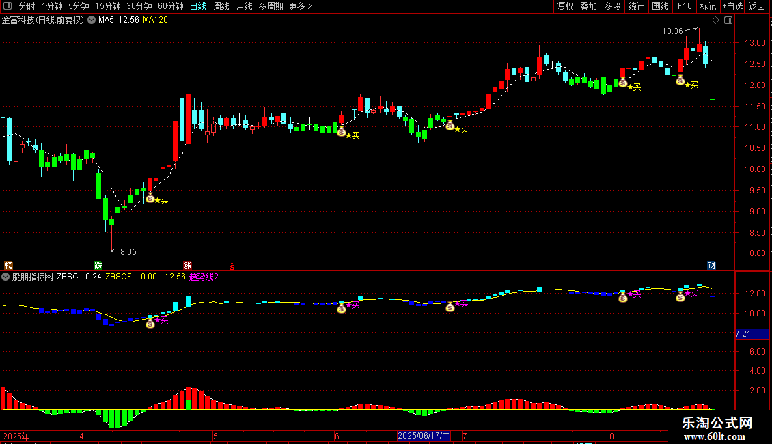
Task: Select the 30分钟 period
Action: pyautogui.click(x=139, y=6)
